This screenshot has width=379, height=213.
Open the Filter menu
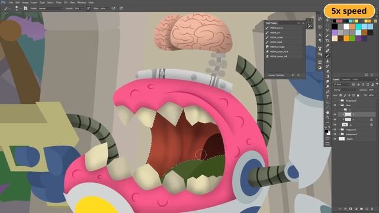pyautogui.click(x=59, y=2)
